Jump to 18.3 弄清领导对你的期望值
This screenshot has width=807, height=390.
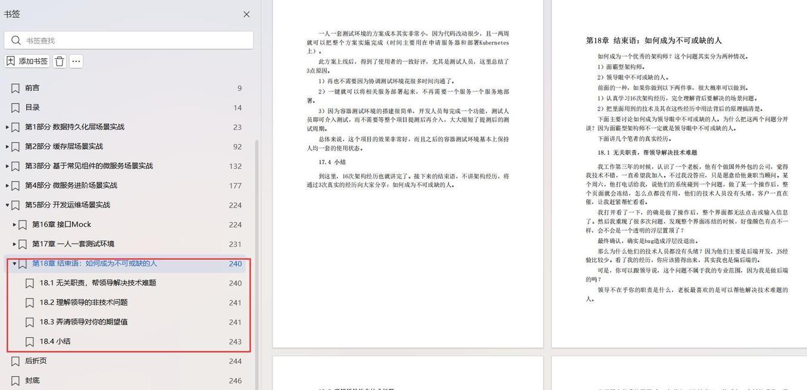pos(83,322)
